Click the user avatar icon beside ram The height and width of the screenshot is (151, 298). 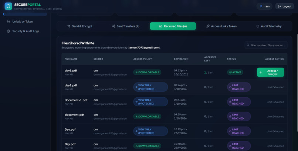tap(261, 6)
